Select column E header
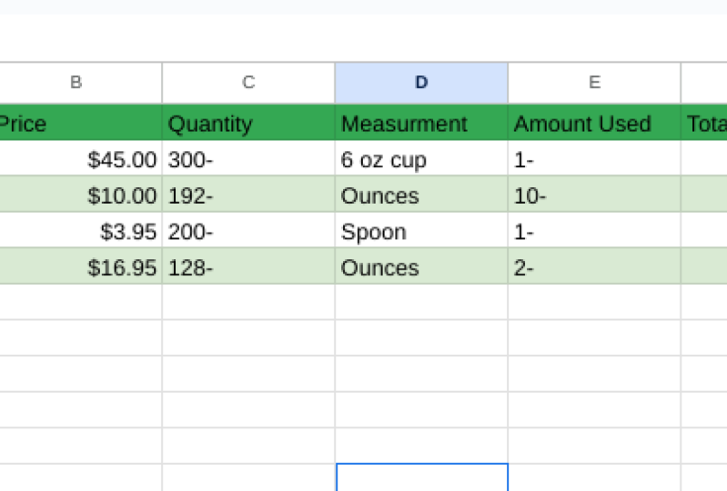The width and height of the screenshot is (727, 491). (594, 83)
